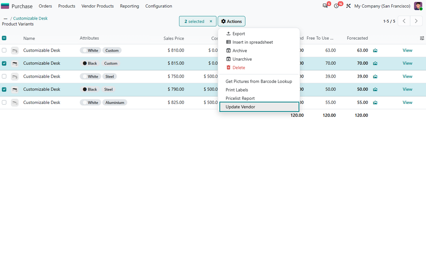The height and width of the screenshot is (270, 426).
Task: Click the White Steel desk thumbnail
Action: pyautogui.click(x=15, y=76)
